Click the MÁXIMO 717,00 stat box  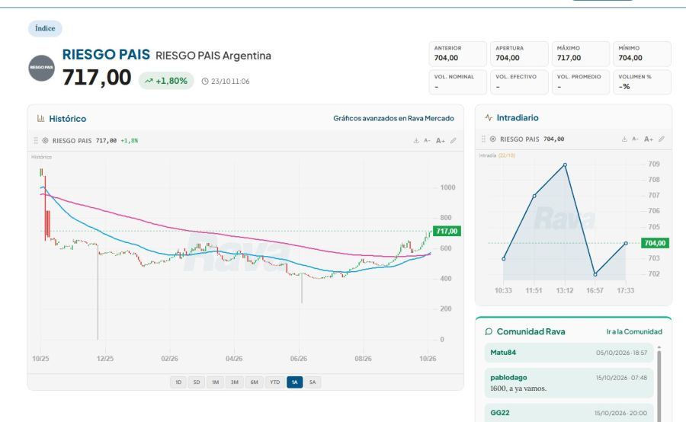(581, 53)
